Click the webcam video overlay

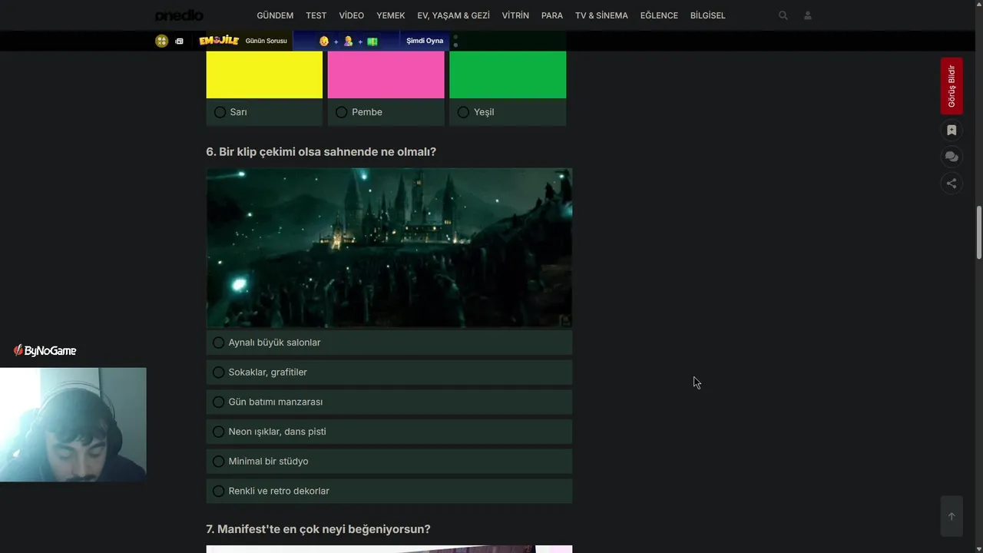pos(73,425)
